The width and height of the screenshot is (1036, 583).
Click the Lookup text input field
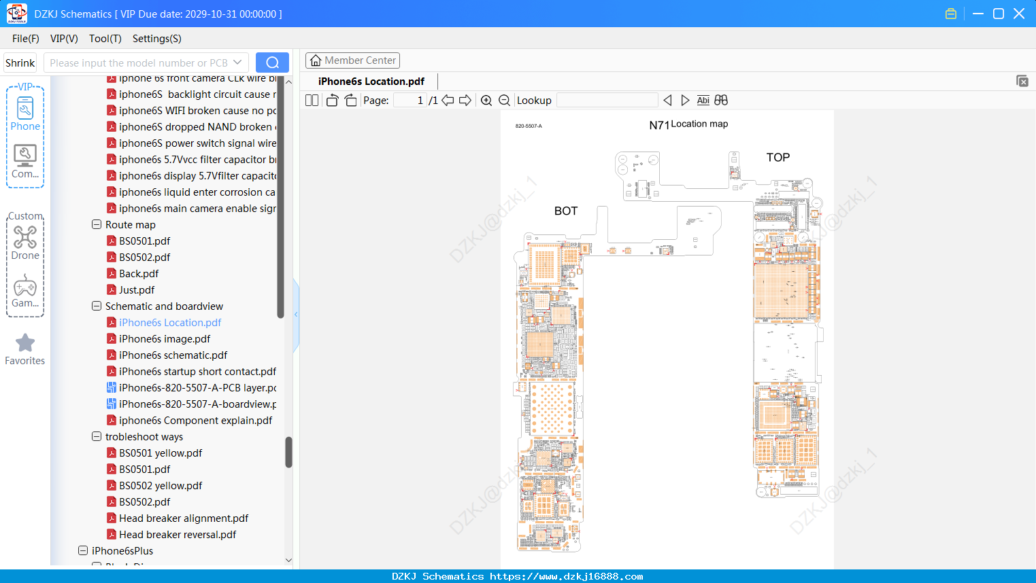607,101
